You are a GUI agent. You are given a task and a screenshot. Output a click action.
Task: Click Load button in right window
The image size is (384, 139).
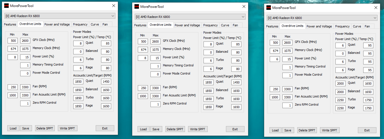tap(275, 130)
